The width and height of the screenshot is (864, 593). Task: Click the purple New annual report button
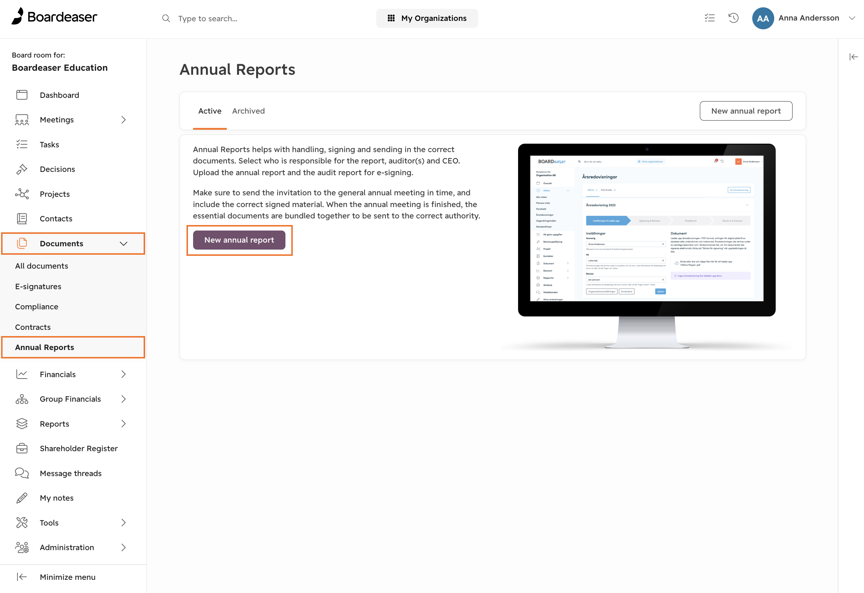(x=239, y=240)
